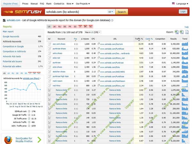The width and height of the screenshot is (192, 144).
Task: Click the second Excel export icon
Action: coord(181,32)
